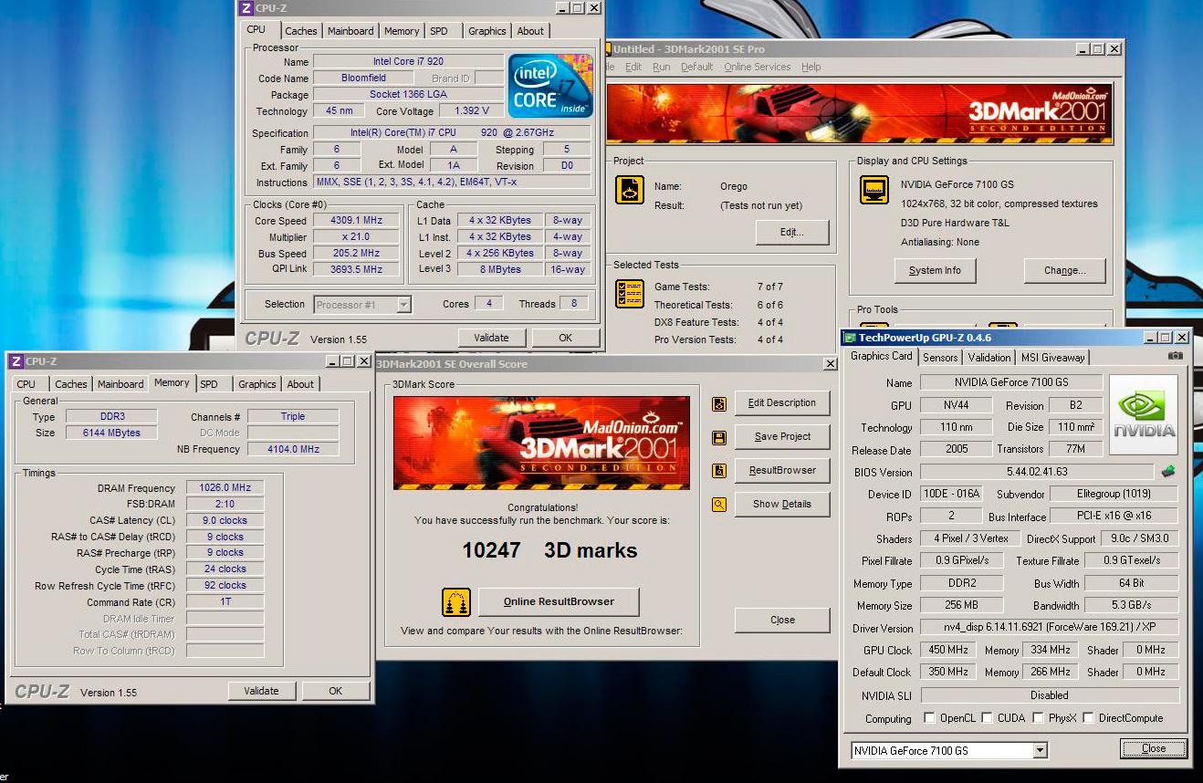Image resolution: width=1203 pixels, height=783 pixels.
Task: Open the Graphics tab in top CPU-Z window
Action: pos(487,31)
